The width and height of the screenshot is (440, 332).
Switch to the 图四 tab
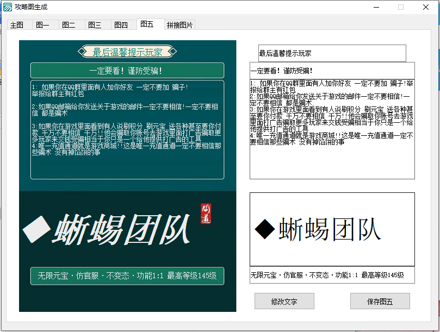(121, 25)
